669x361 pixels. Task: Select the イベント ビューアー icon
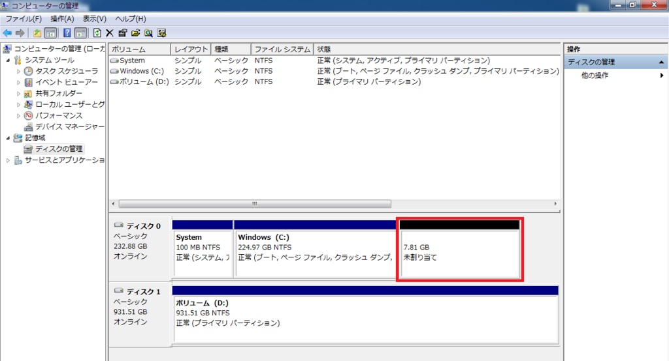coord(29,82)
